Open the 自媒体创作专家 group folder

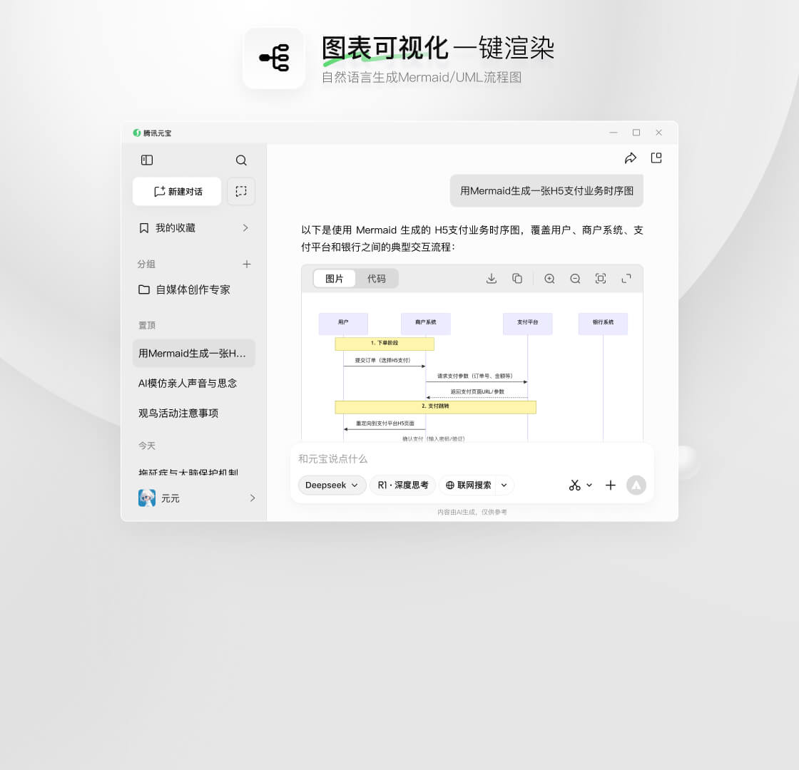pyautogui.click(x=193, y=289)
